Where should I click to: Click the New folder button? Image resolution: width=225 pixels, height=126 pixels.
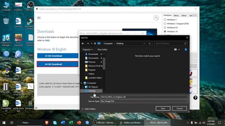pos(102,49)
